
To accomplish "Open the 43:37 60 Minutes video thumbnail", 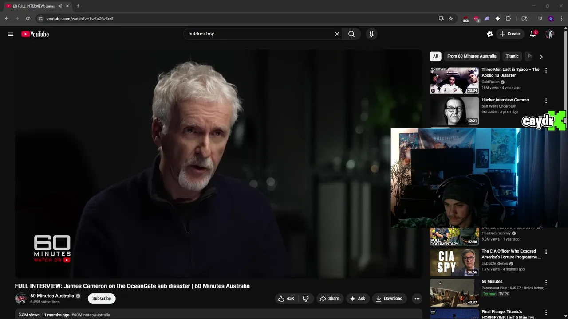I will click(454, 292).
